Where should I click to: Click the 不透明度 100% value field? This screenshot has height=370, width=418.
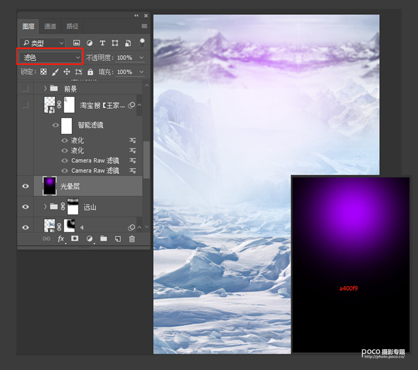(125, 57)
